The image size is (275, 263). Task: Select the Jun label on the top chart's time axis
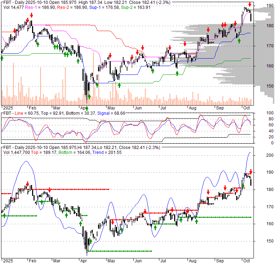click(138, 108)
